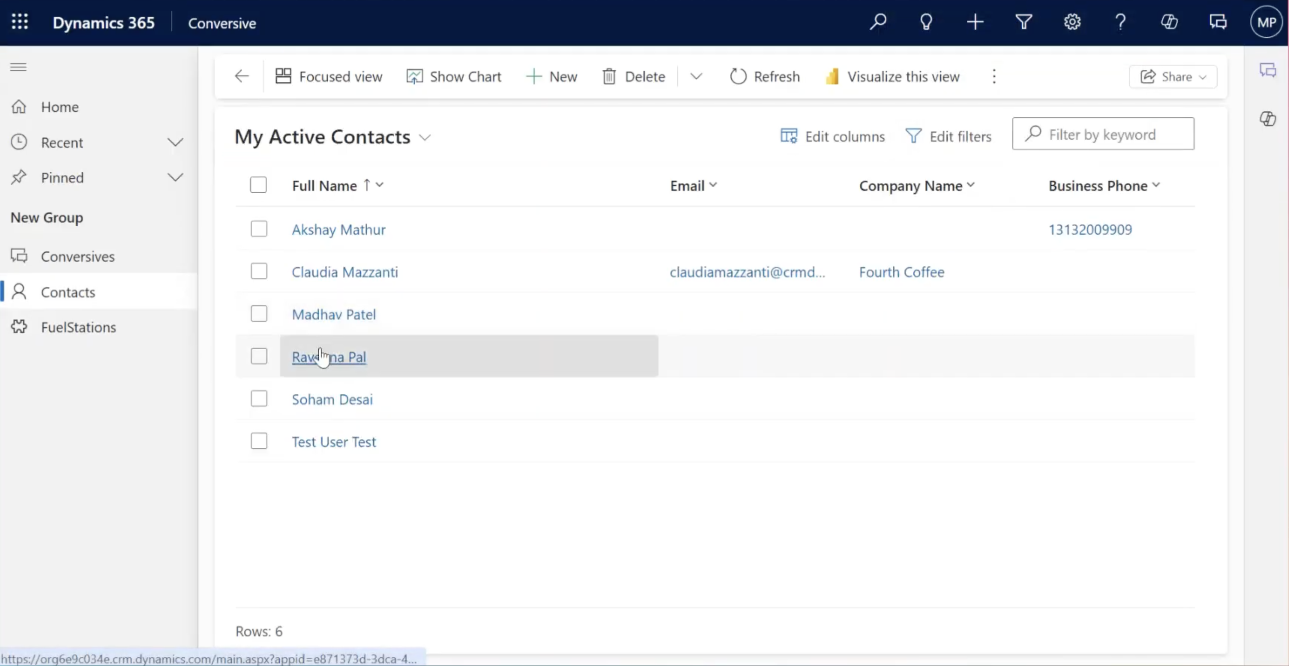
Task: Open the advanced find funnel icon
Action: point(1023,22)
